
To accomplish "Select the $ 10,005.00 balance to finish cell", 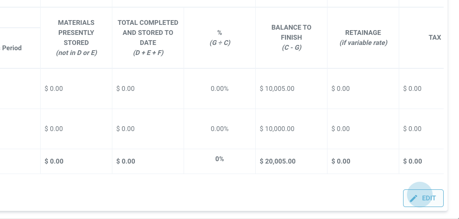I will 277,88.
